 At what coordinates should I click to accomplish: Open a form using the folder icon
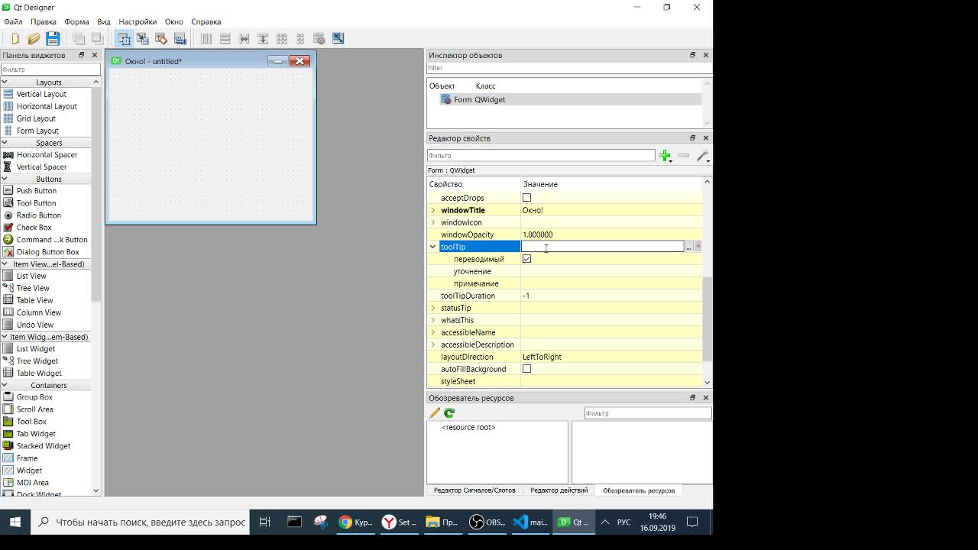pos(34,38)
